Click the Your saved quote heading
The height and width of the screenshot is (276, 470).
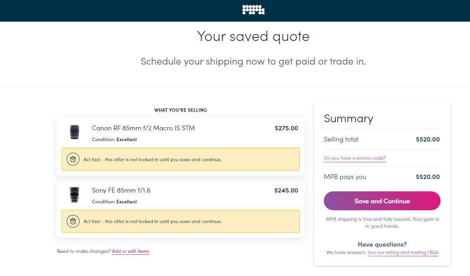point(253,36)
